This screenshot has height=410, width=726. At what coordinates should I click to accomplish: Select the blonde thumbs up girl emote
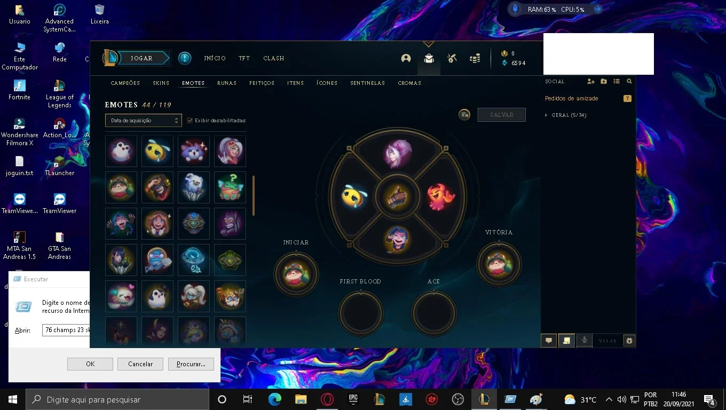point(157,223)
